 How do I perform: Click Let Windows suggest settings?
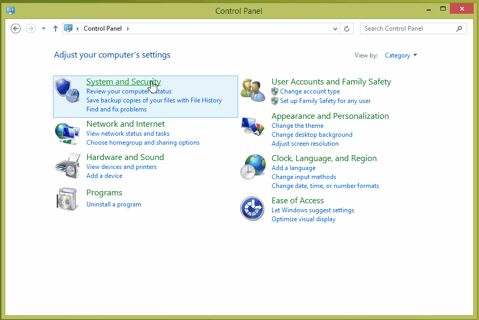(x=312, y=210)
